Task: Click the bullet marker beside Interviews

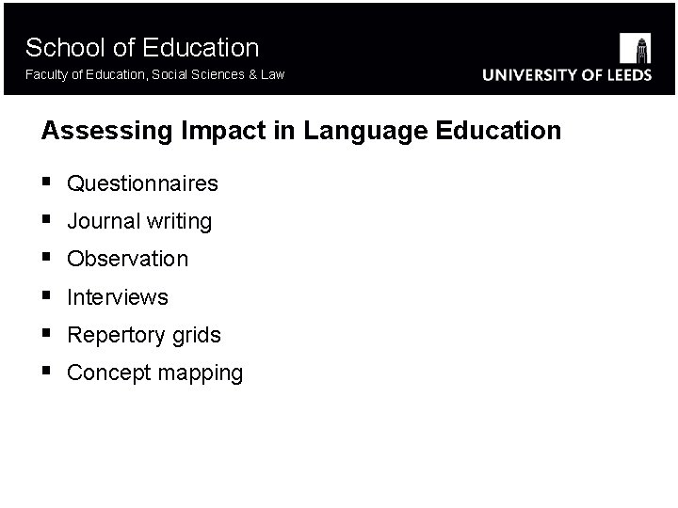Action: point(46,296)
